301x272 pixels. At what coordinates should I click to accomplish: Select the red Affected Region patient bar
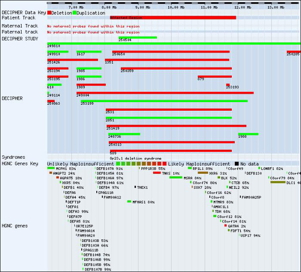pyautogui.click(x=173, y=18)
